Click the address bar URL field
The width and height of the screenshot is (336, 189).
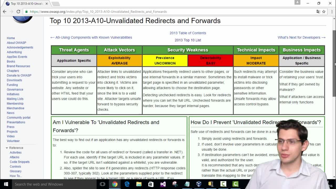click(x=171, y=12)
